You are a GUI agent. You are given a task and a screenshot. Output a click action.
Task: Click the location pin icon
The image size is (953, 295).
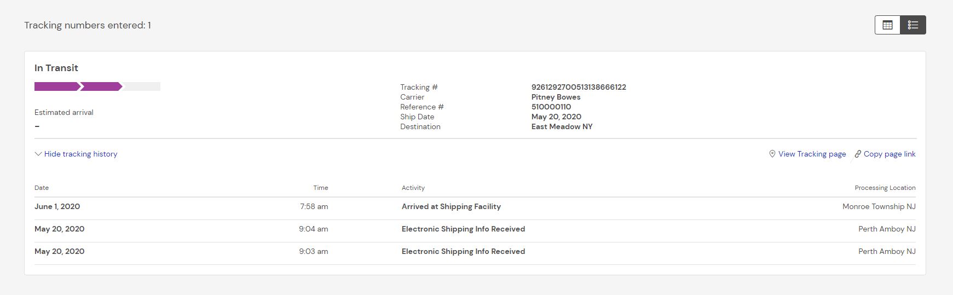(x=772, y=154)
